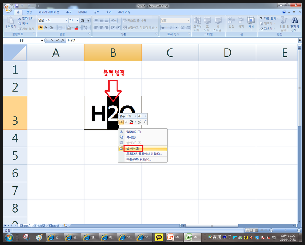
Task: Click the cancel (X) icon in formula bar
Action: click(x=52, y=40)
